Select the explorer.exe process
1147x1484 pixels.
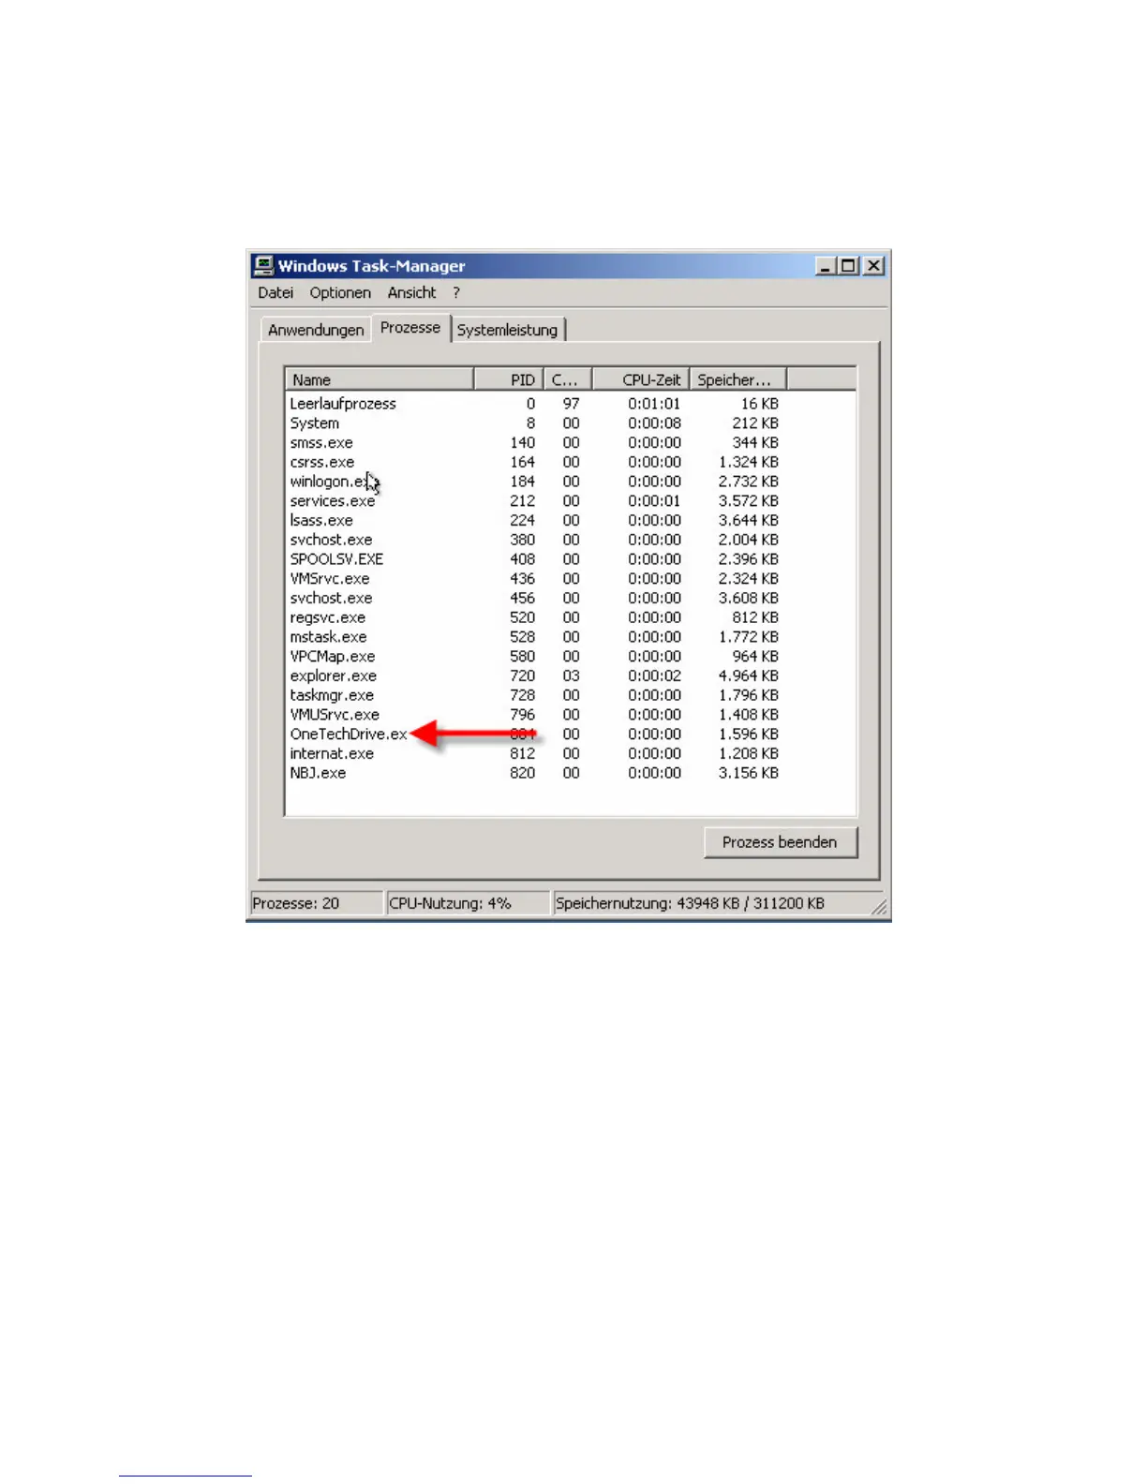(x=534, y=675)
